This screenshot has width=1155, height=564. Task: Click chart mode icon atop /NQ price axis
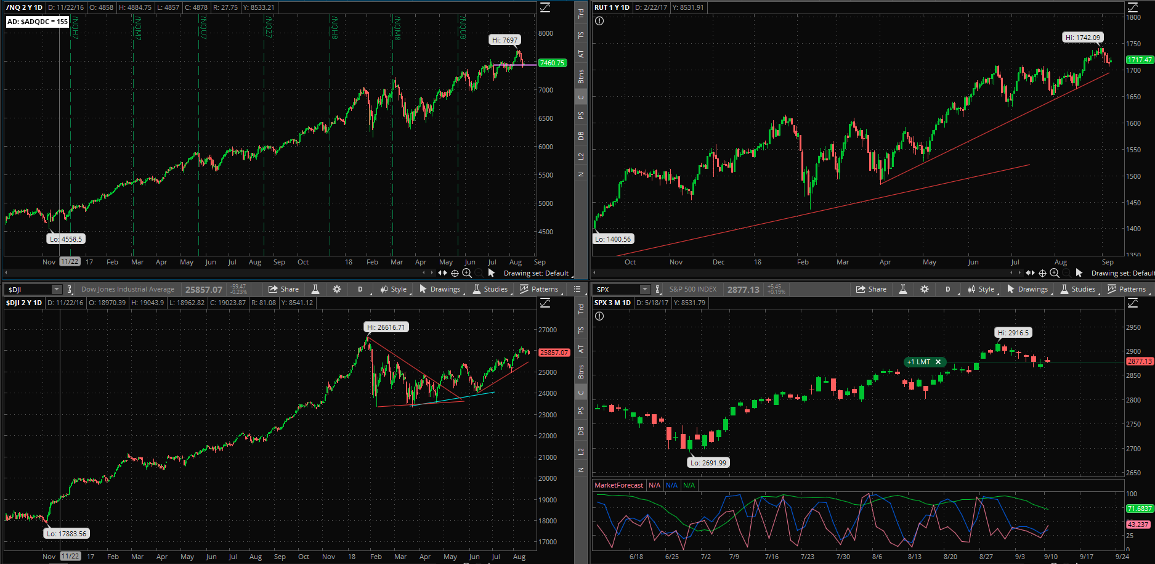[545, 7]
